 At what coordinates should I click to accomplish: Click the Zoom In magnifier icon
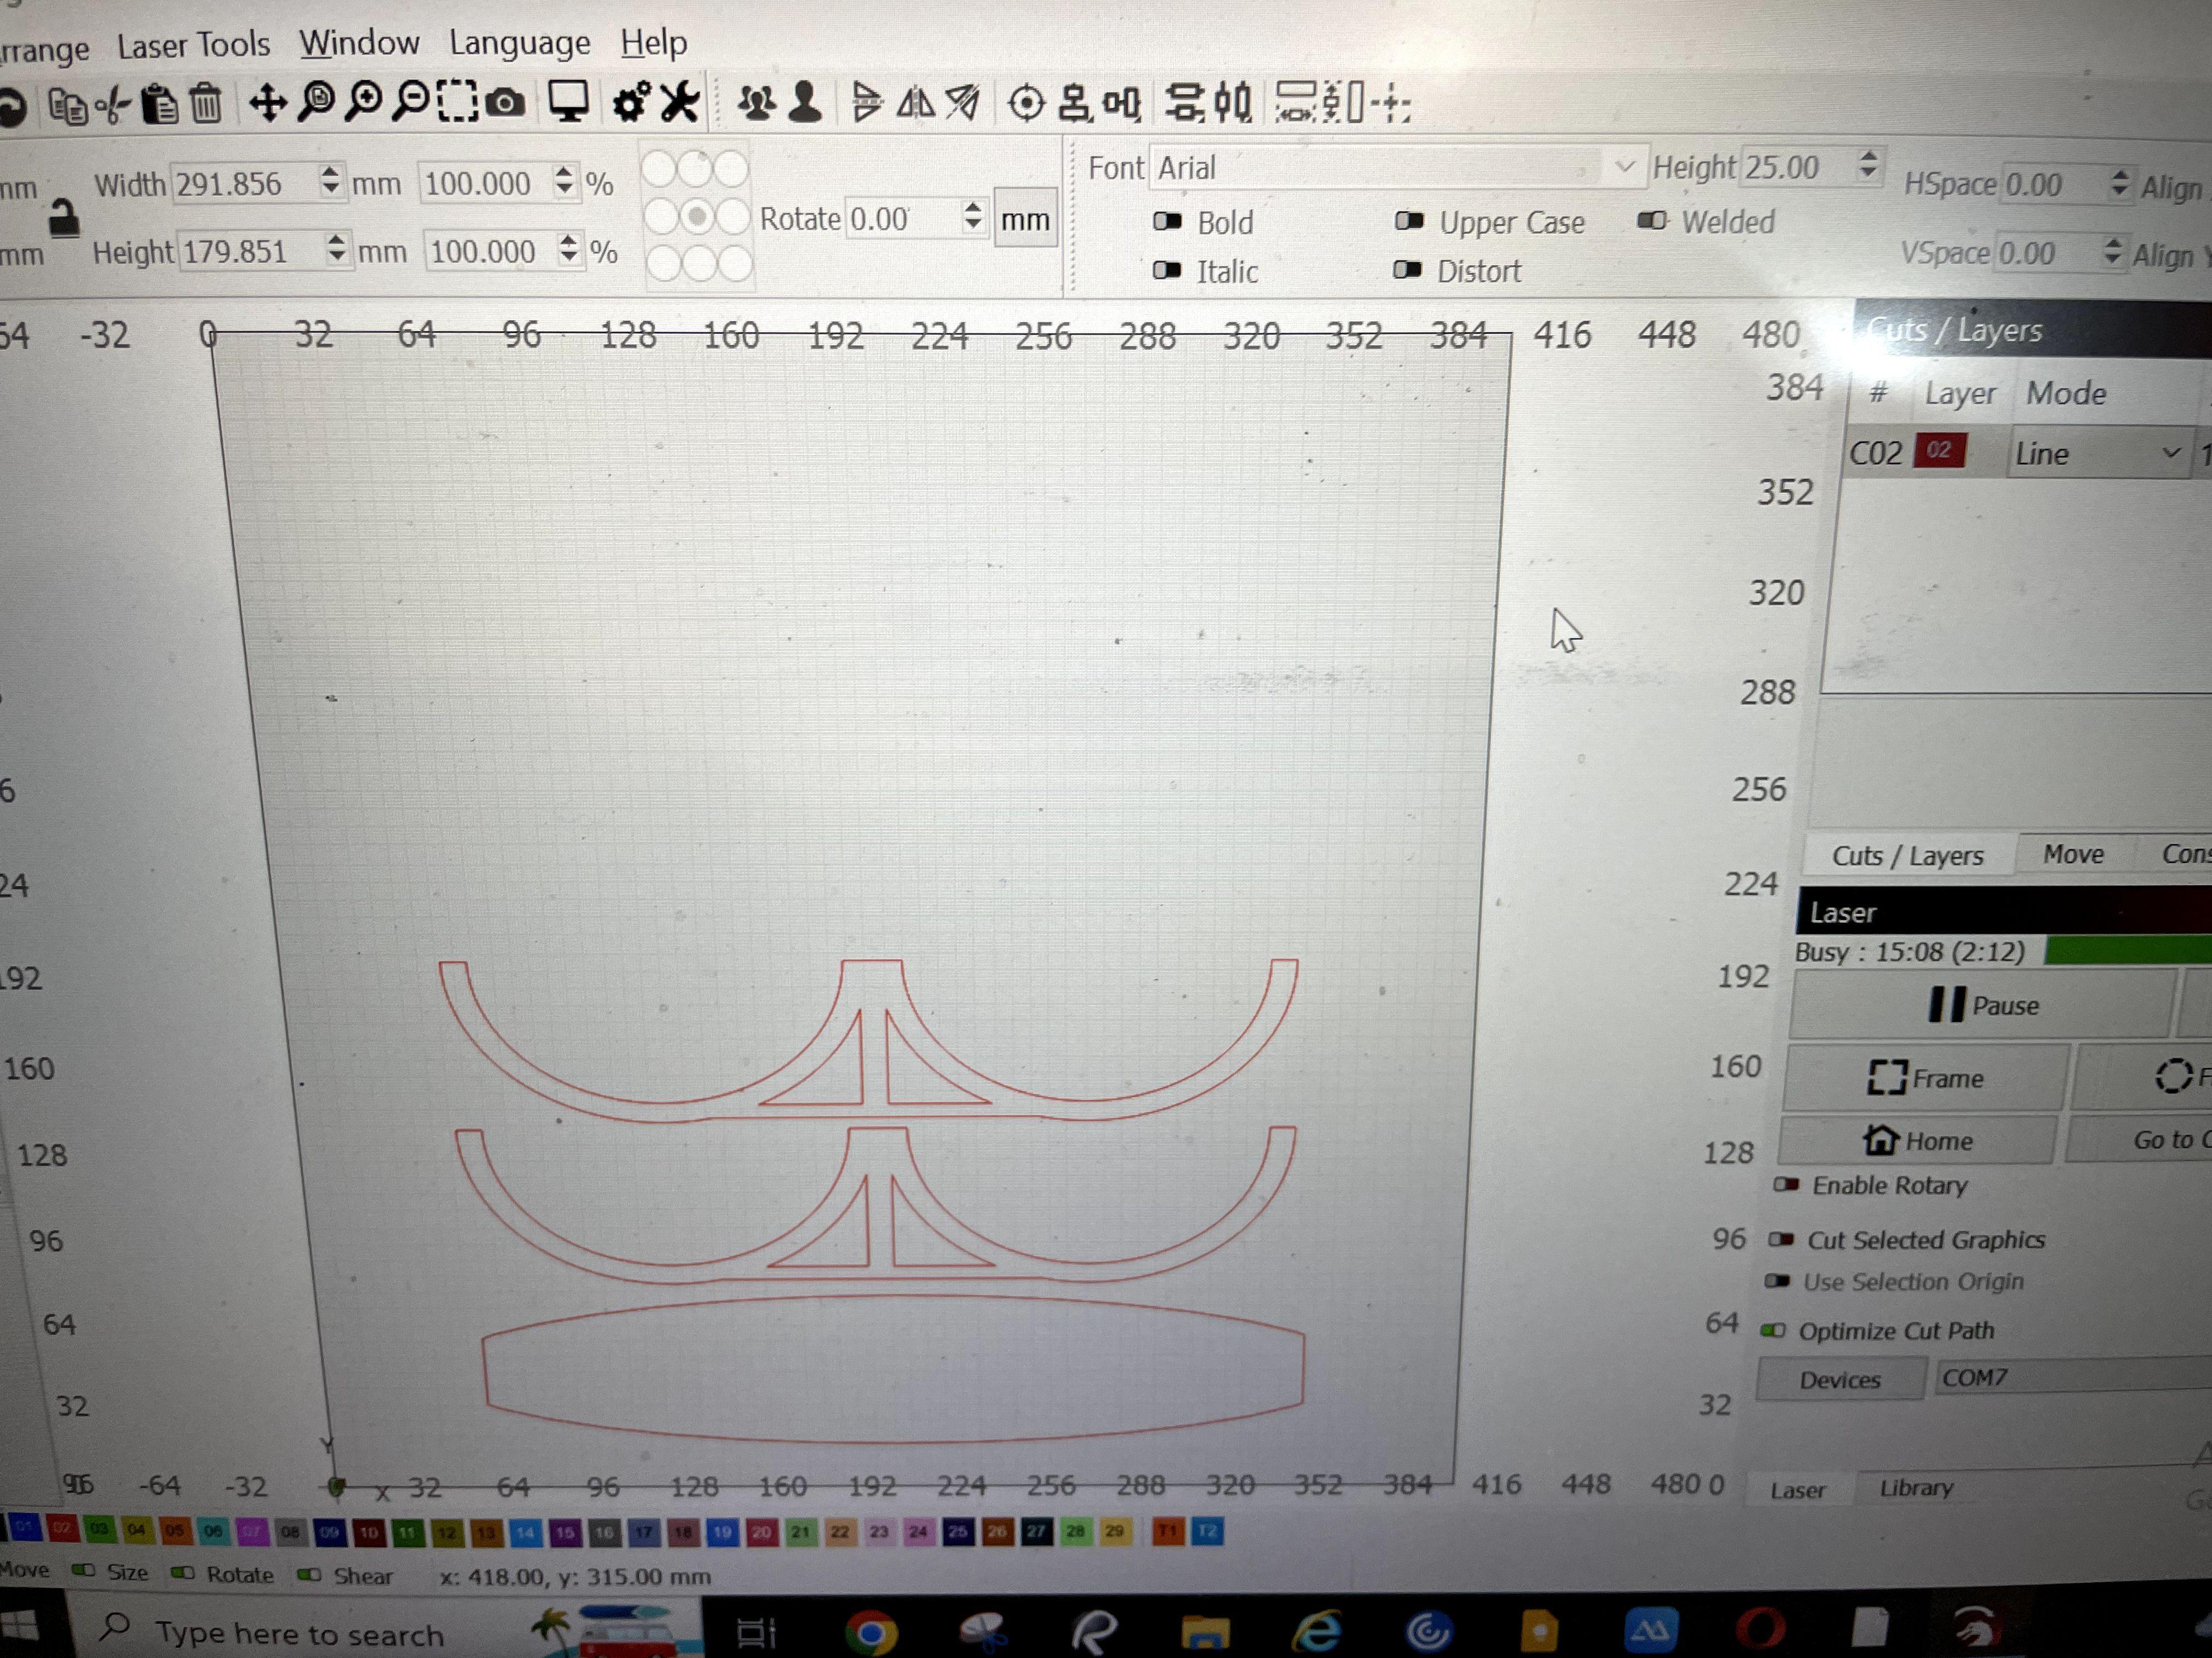(x=364, y=102)
